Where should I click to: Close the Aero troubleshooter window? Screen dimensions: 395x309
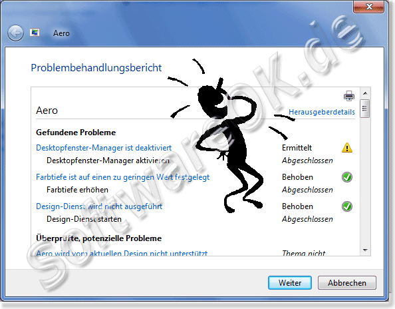coord(369,7)
